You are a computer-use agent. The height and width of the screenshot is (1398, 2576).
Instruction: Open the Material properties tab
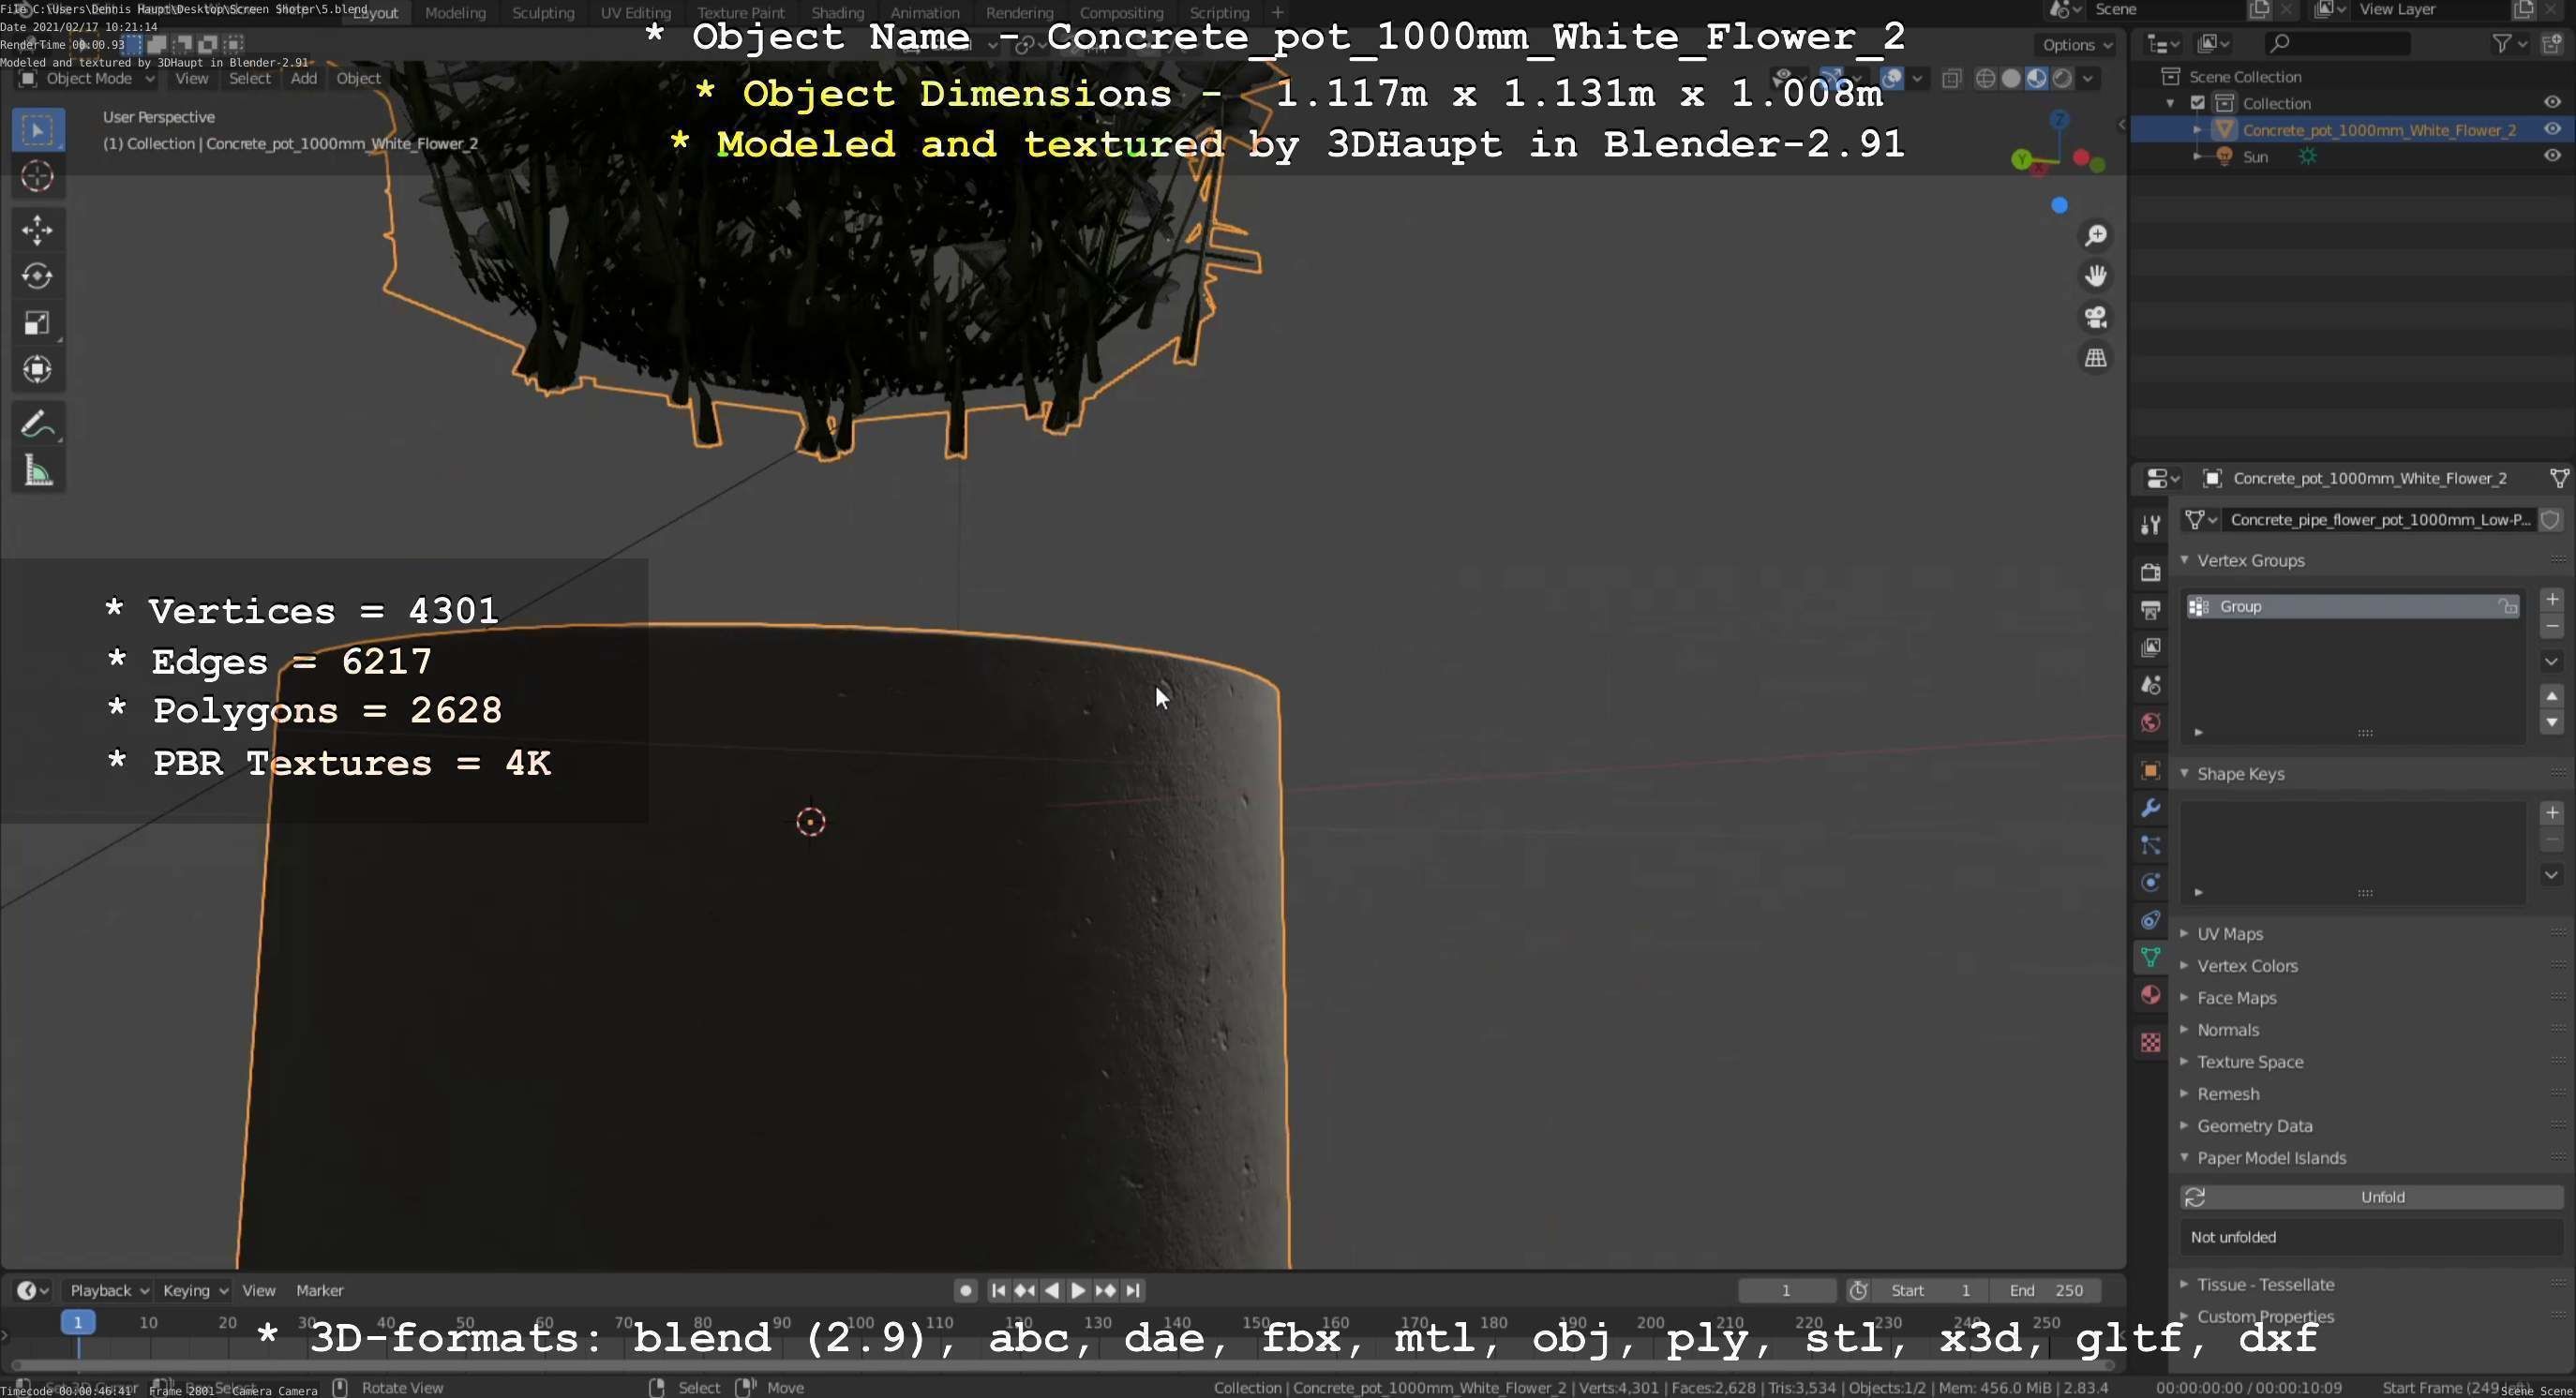2151,995
